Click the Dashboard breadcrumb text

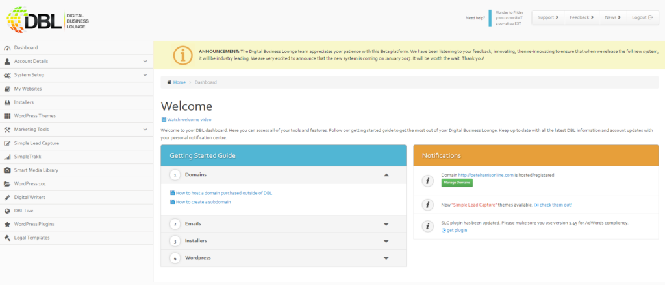click(206, 82)
